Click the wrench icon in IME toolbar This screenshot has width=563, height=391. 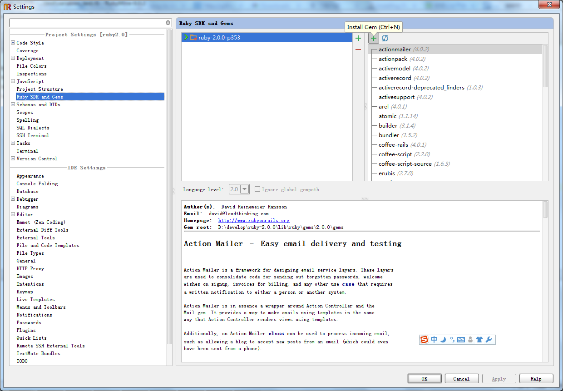pos(489,340)
